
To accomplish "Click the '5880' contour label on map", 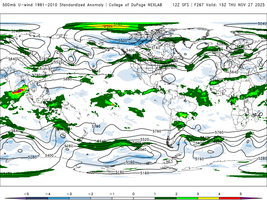I will pos(67,79).
